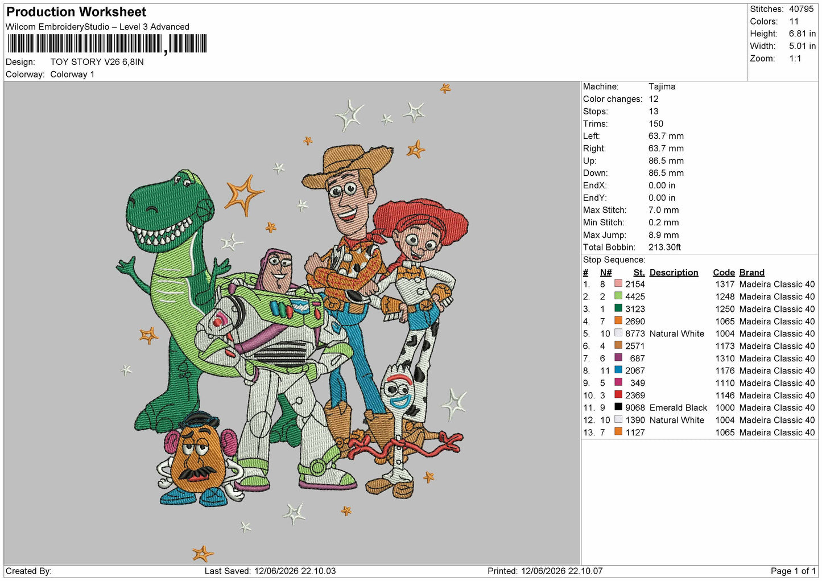
Task: Click the 'Created By:' footer label
Action: (x=28, y=571)
